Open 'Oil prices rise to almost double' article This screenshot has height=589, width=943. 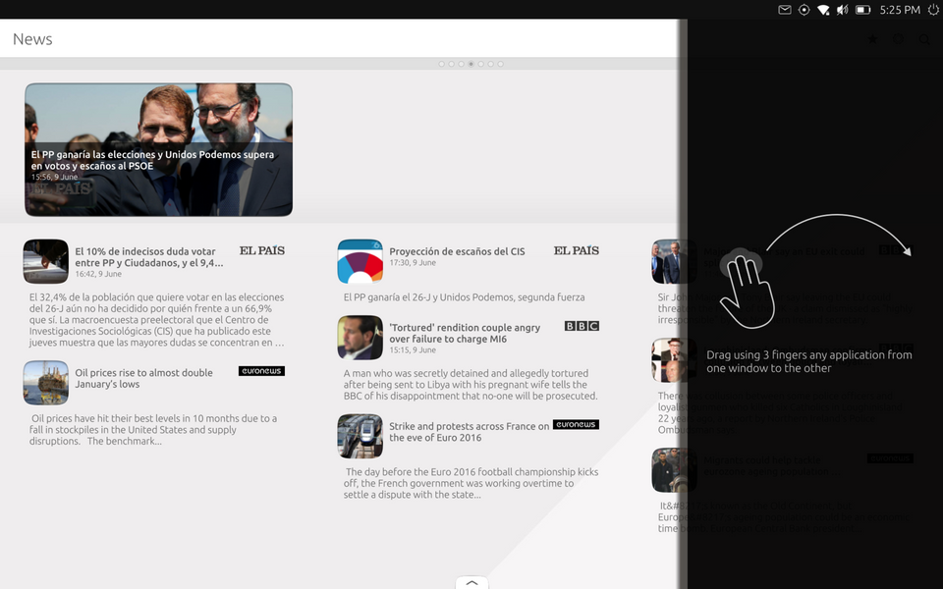143,378
